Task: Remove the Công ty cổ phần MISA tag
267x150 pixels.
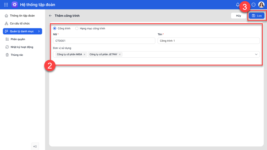Action: tap(84, 54)
